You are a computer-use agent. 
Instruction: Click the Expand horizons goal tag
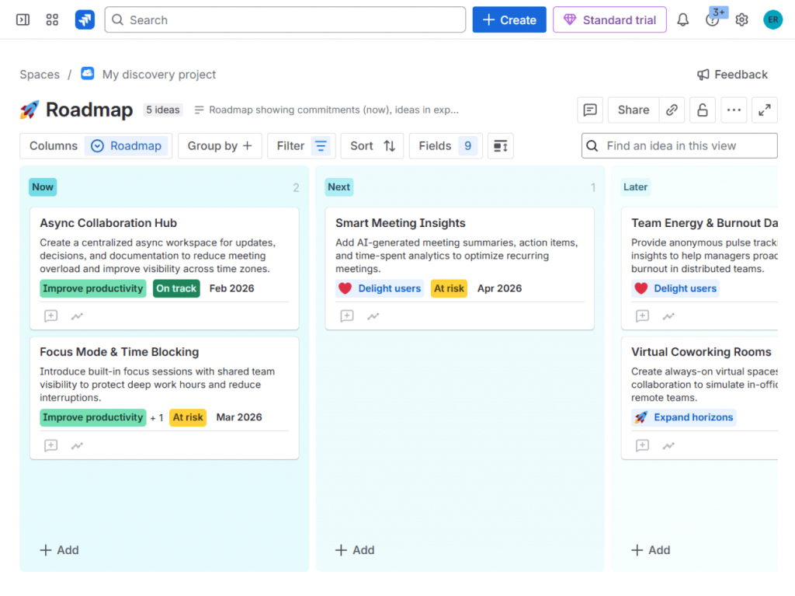pos(683,417)
